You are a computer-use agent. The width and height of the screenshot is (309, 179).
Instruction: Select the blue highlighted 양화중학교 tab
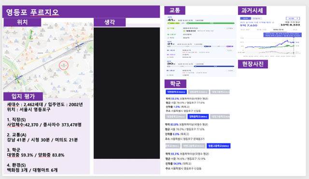click(198, 116)
